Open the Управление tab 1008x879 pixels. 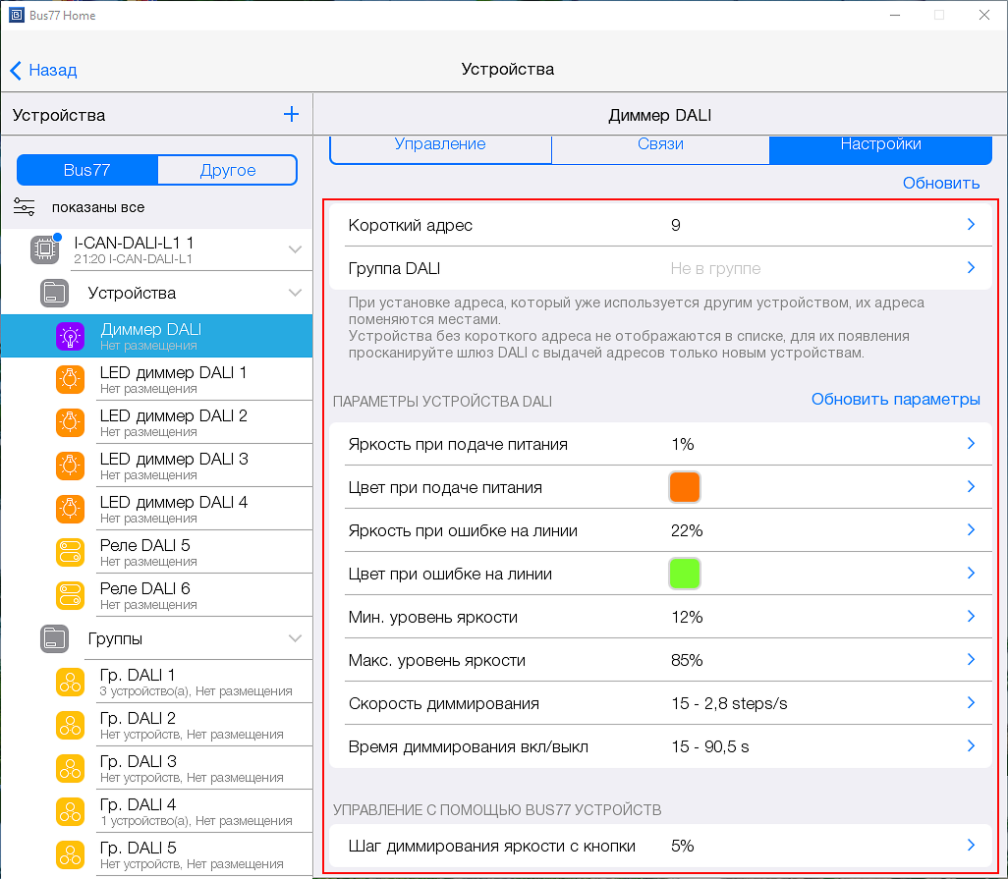440,147
